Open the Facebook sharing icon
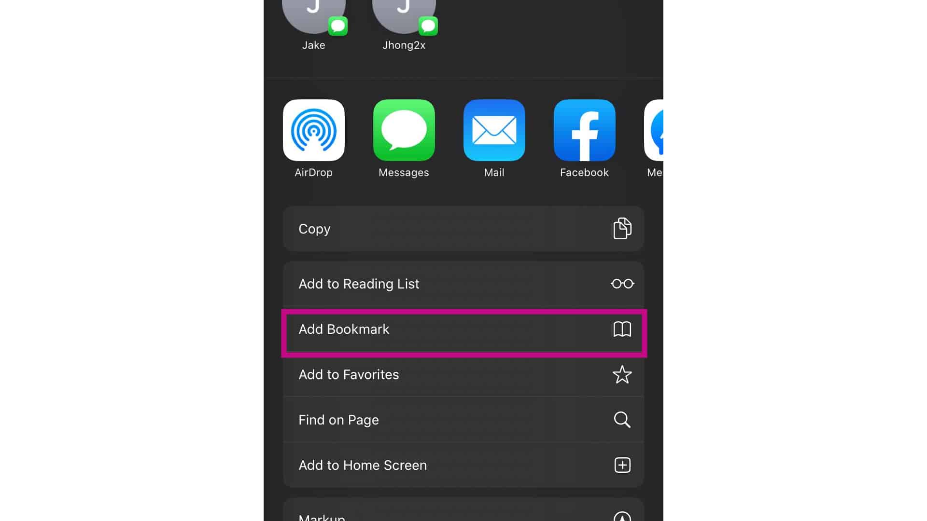Viewport: 927px width, 521px height. (x=585, y=130)
